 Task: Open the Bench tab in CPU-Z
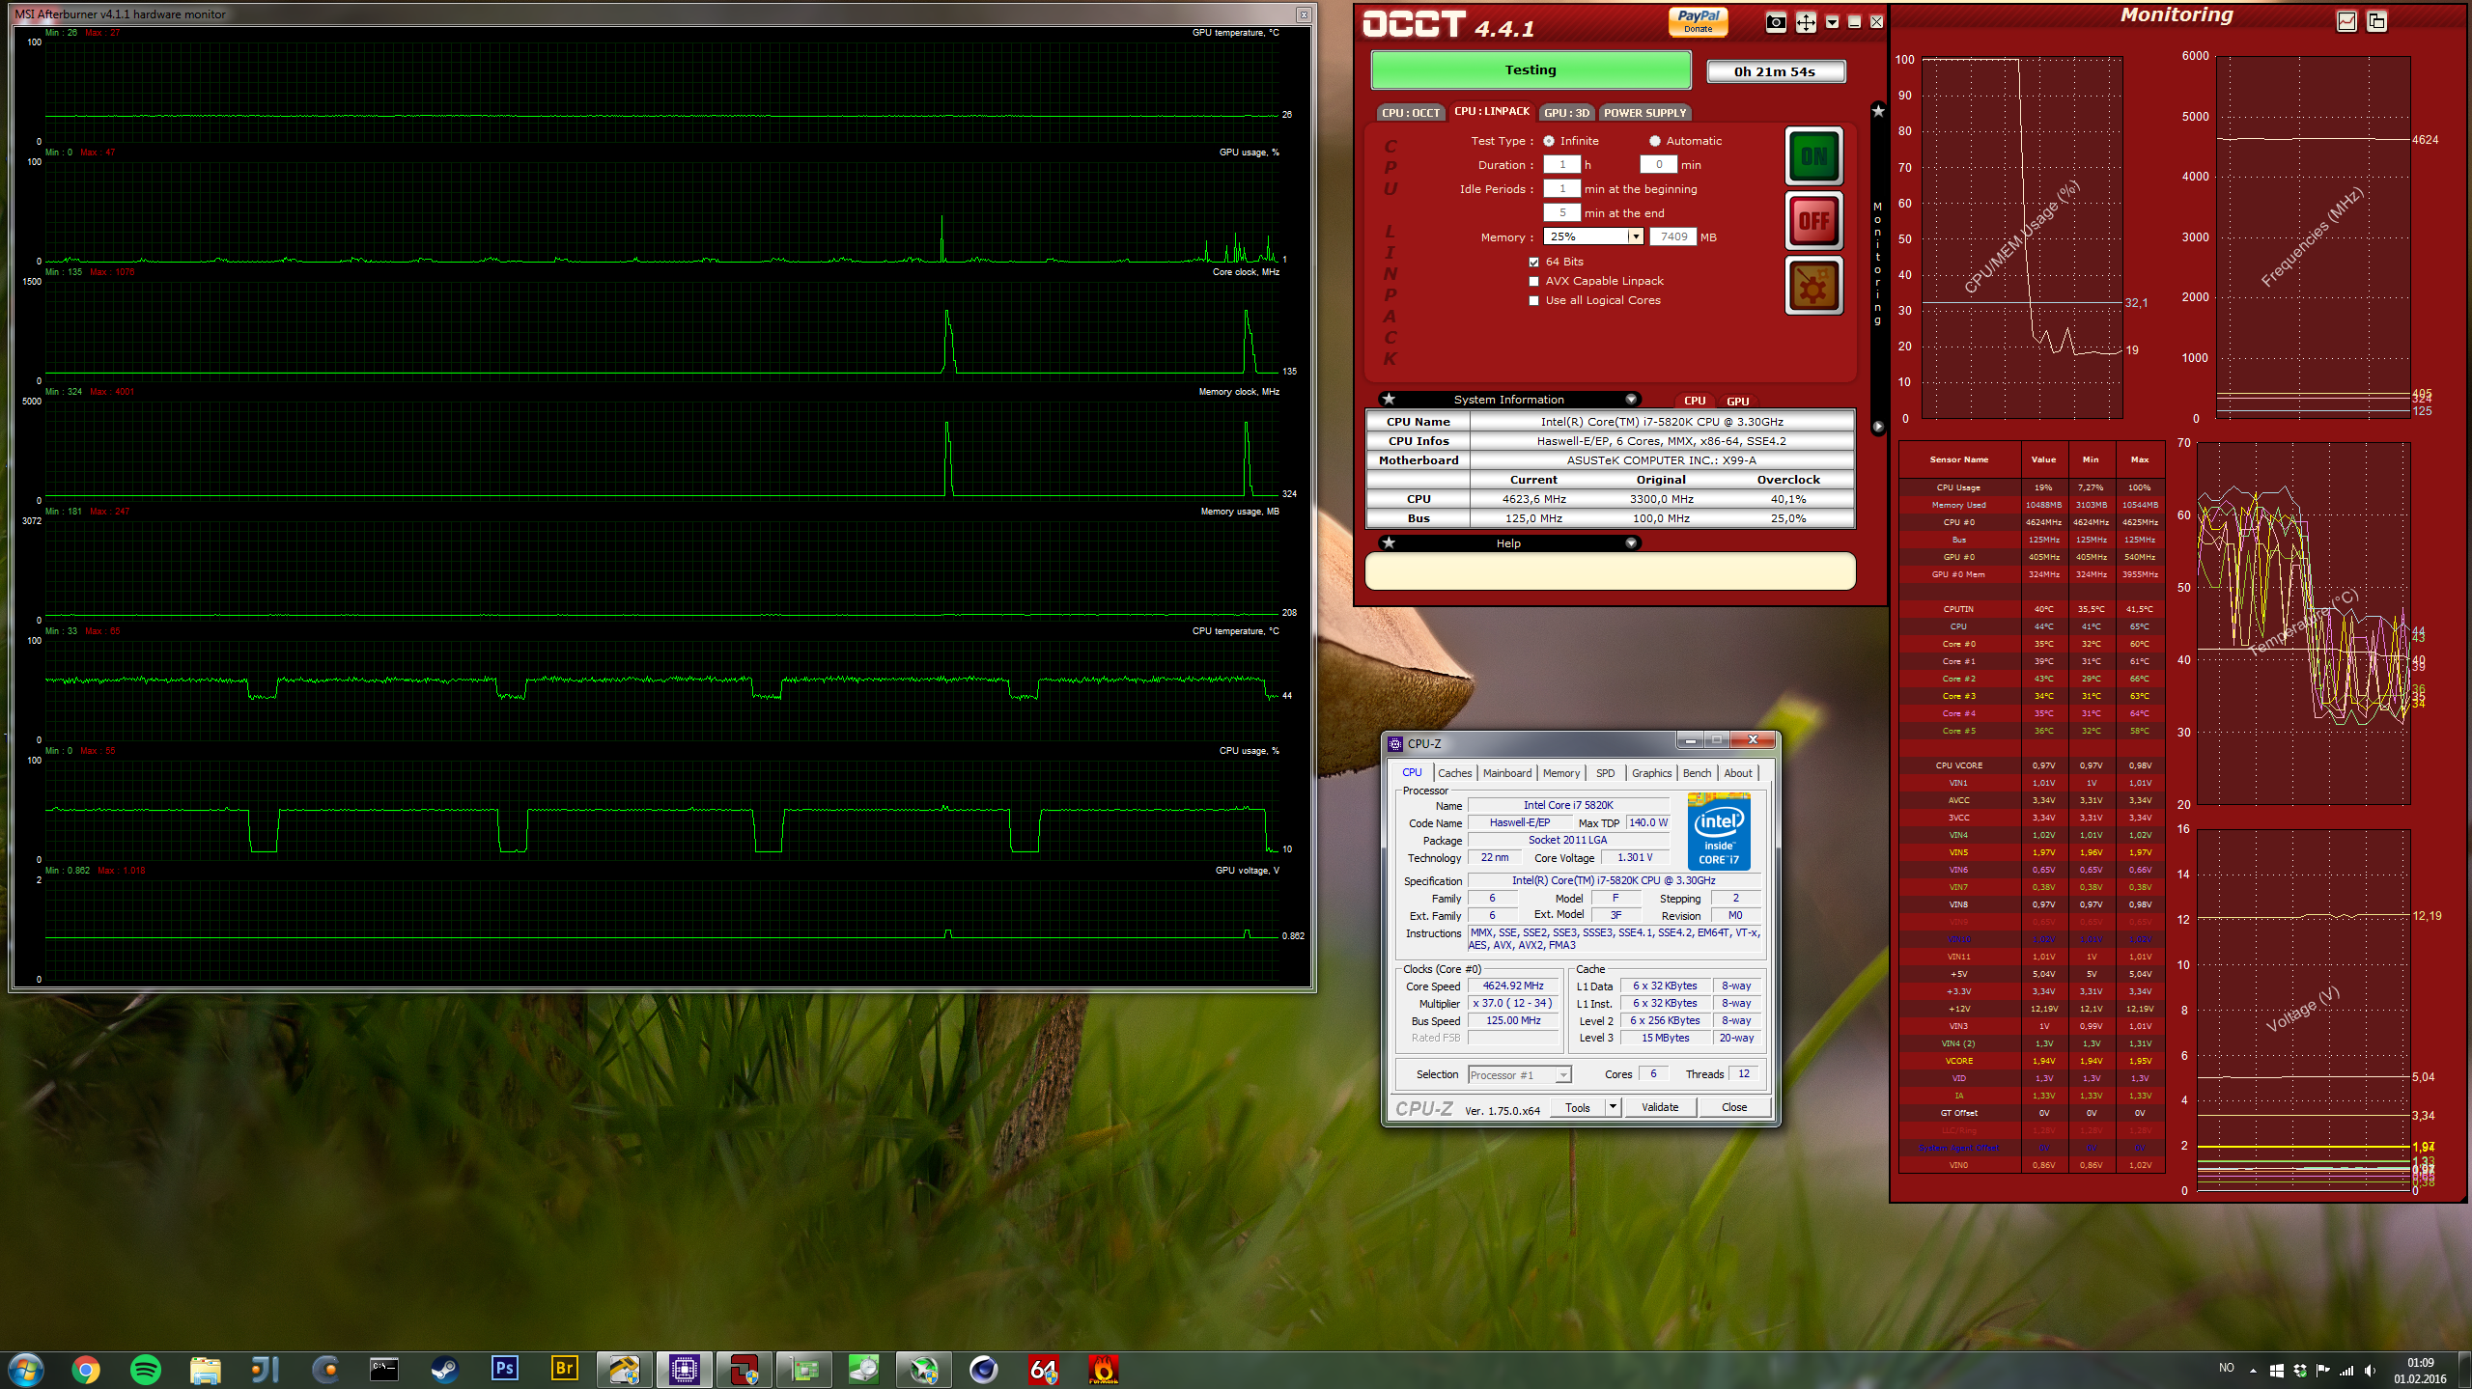1697,773
